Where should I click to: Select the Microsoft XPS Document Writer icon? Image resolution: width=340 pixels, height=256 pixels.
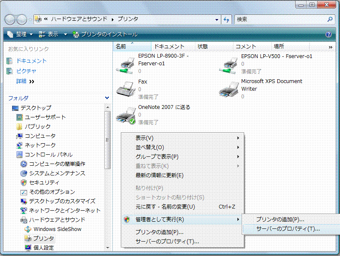pos(229,90)
